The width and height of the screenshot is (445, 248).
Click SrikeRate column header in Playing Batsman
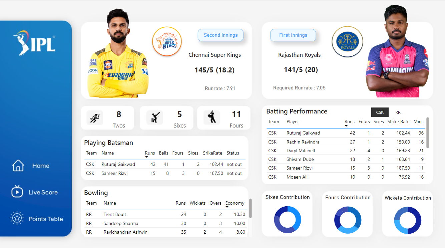(x=212, y=153)
